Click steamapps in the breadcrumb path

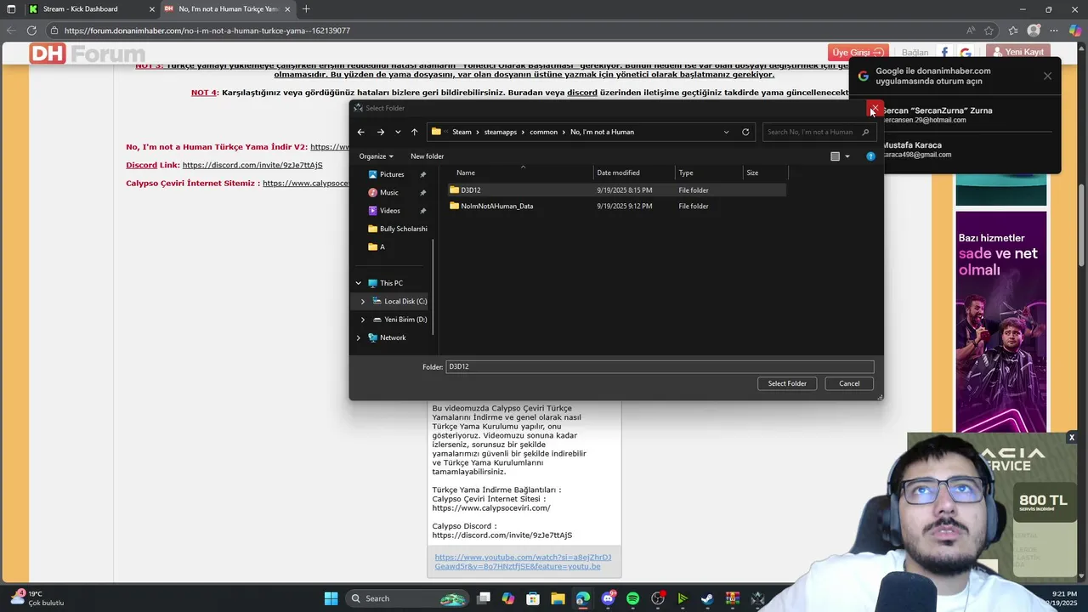(501, 132)
